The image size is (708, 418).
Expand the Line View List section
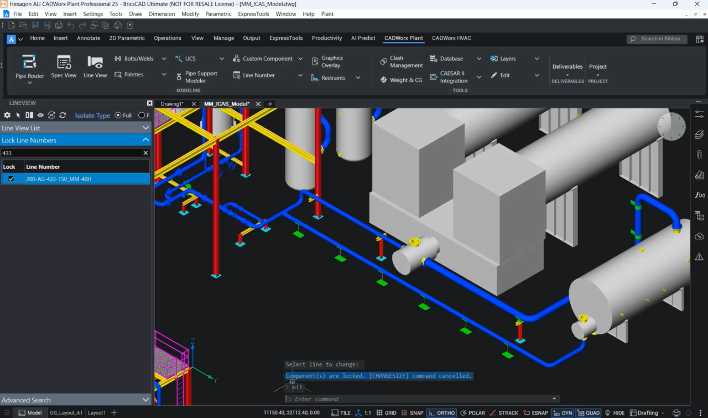(x=75, y=128)
